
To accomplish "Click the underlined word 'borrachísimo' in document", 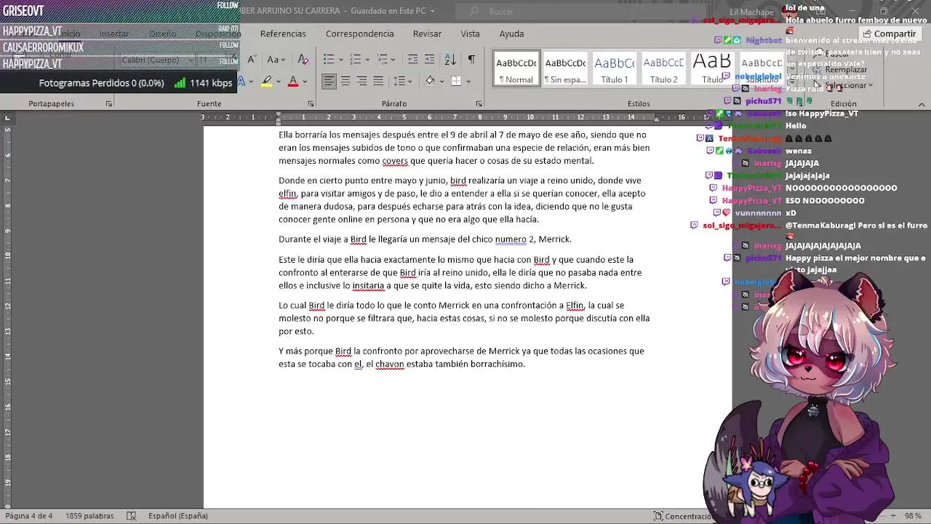I will pyautogui.click(x=497, y=364).
